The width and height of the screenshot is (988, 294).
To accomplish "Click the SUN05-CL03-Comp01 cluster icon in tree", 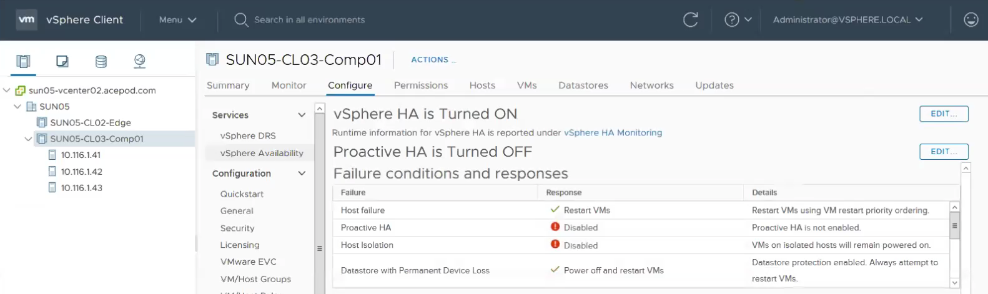I will coord(42,139).
